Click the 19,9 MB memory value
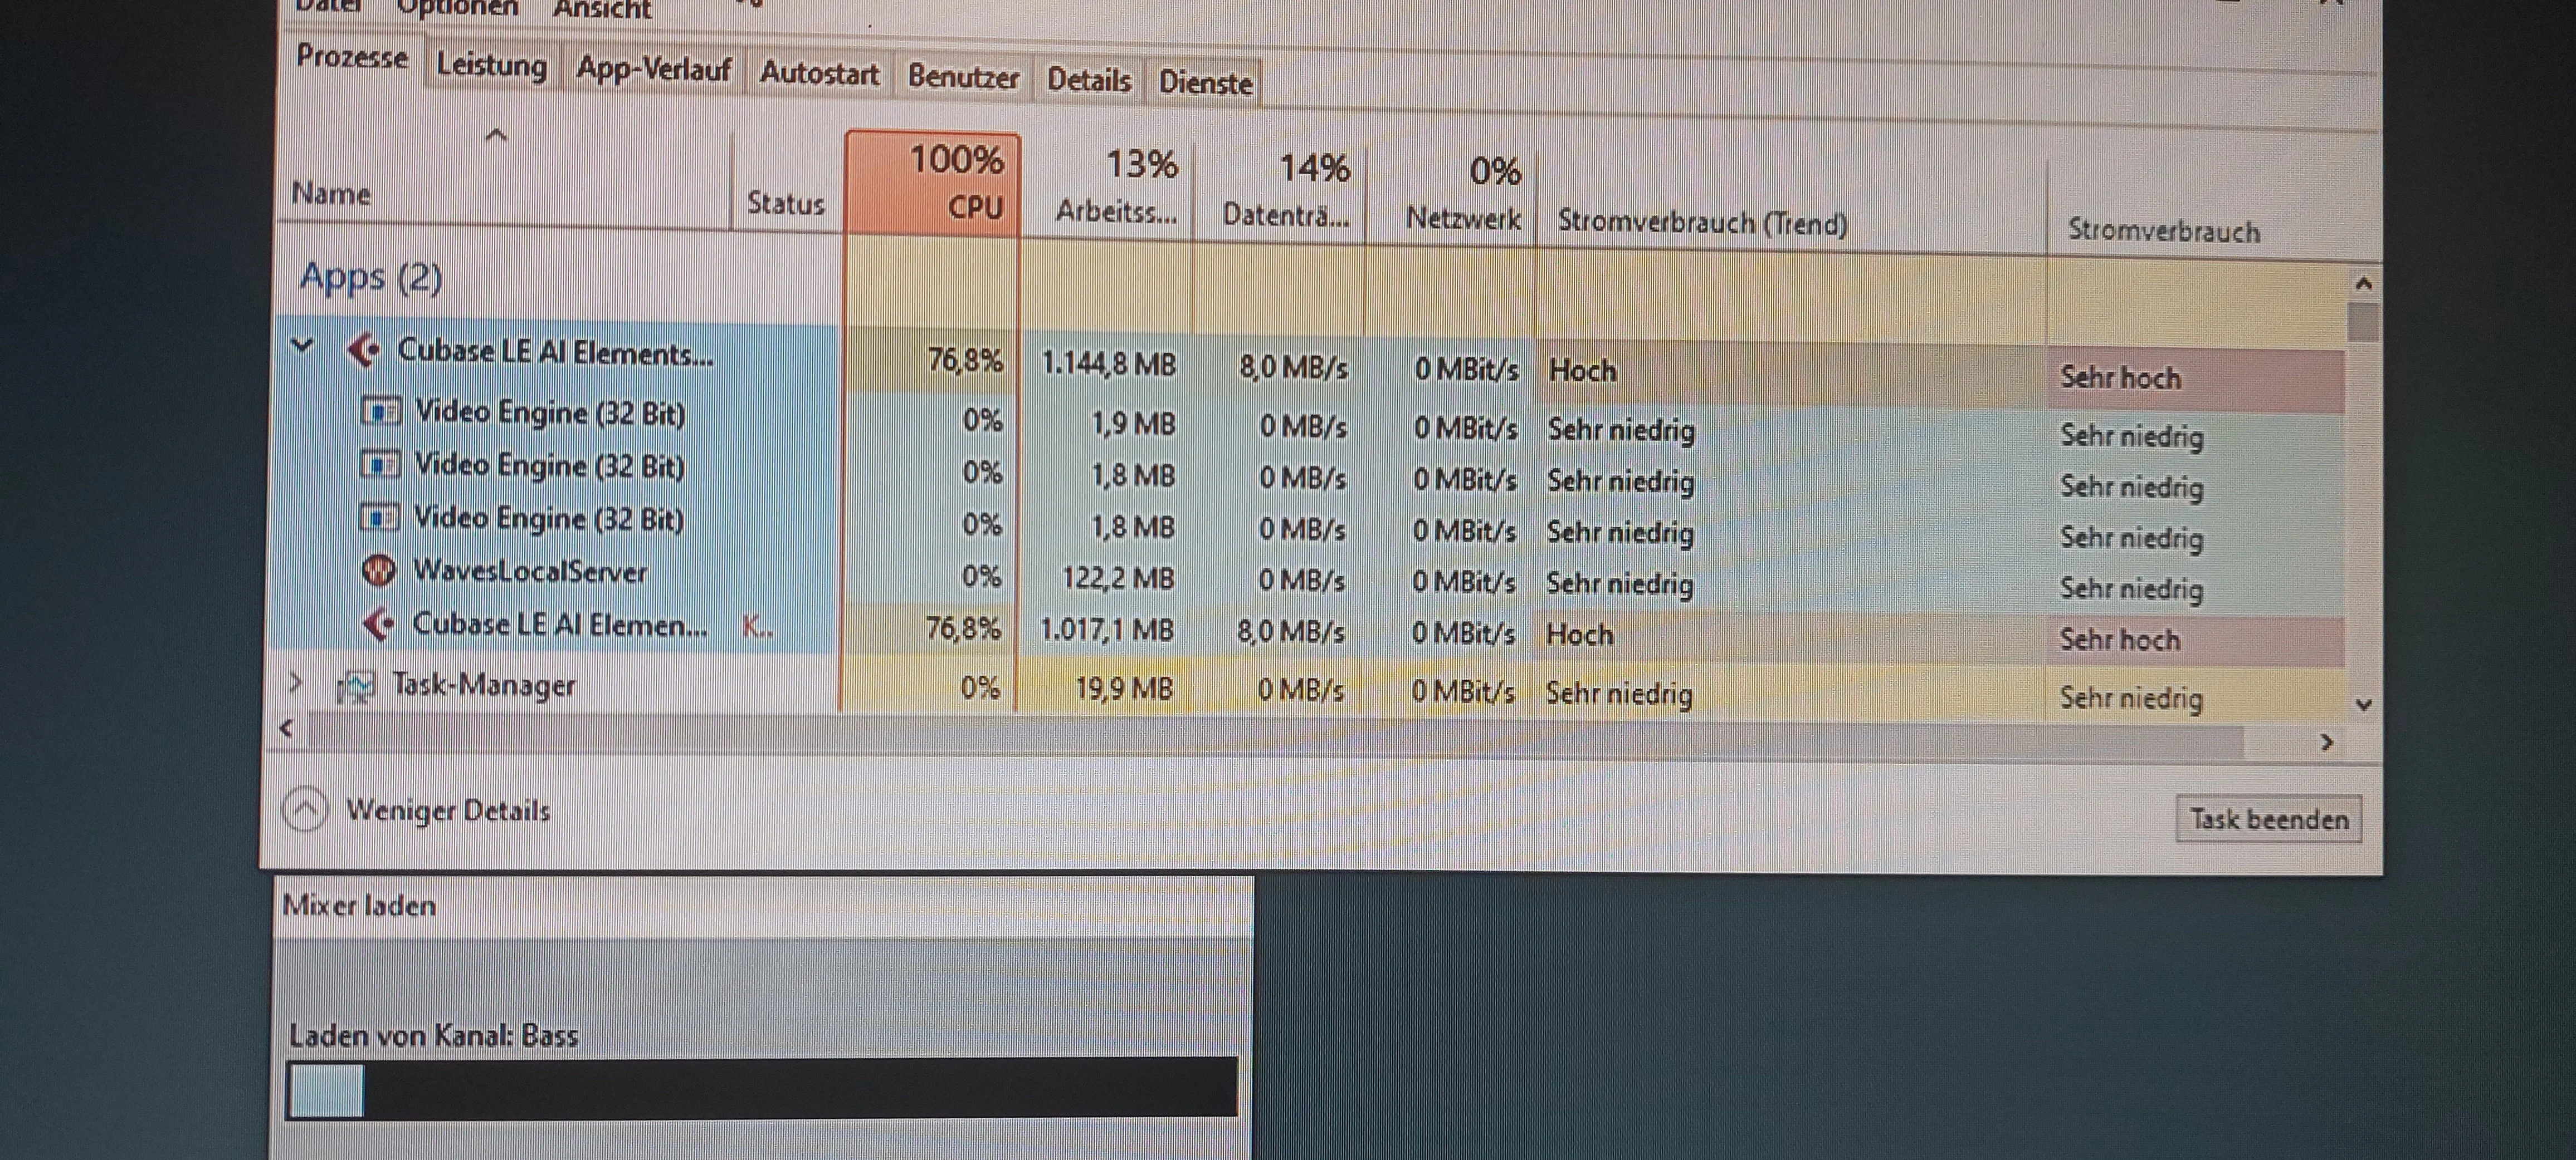Image resolution: width=2576 pixels, height=1160 pixels. click(1123, 689)
